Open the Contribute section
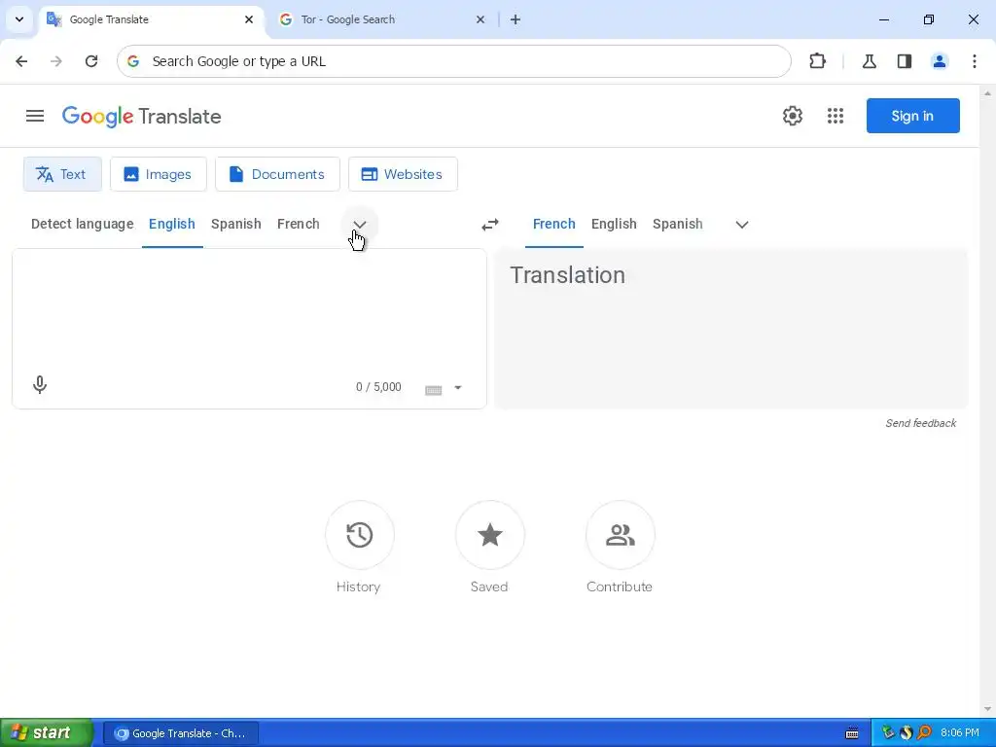This screenshot has height=747, width=996. point(620,535)
